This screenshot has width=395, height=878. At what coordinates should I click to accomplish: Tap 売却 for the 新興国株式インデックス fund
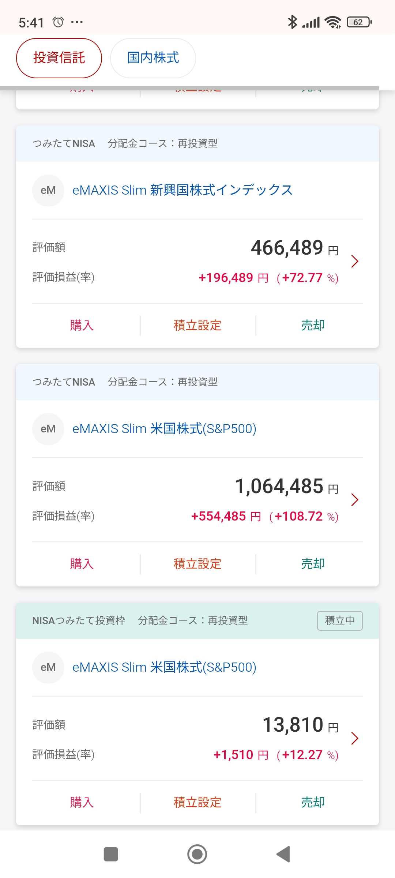[x=313, y=325]
